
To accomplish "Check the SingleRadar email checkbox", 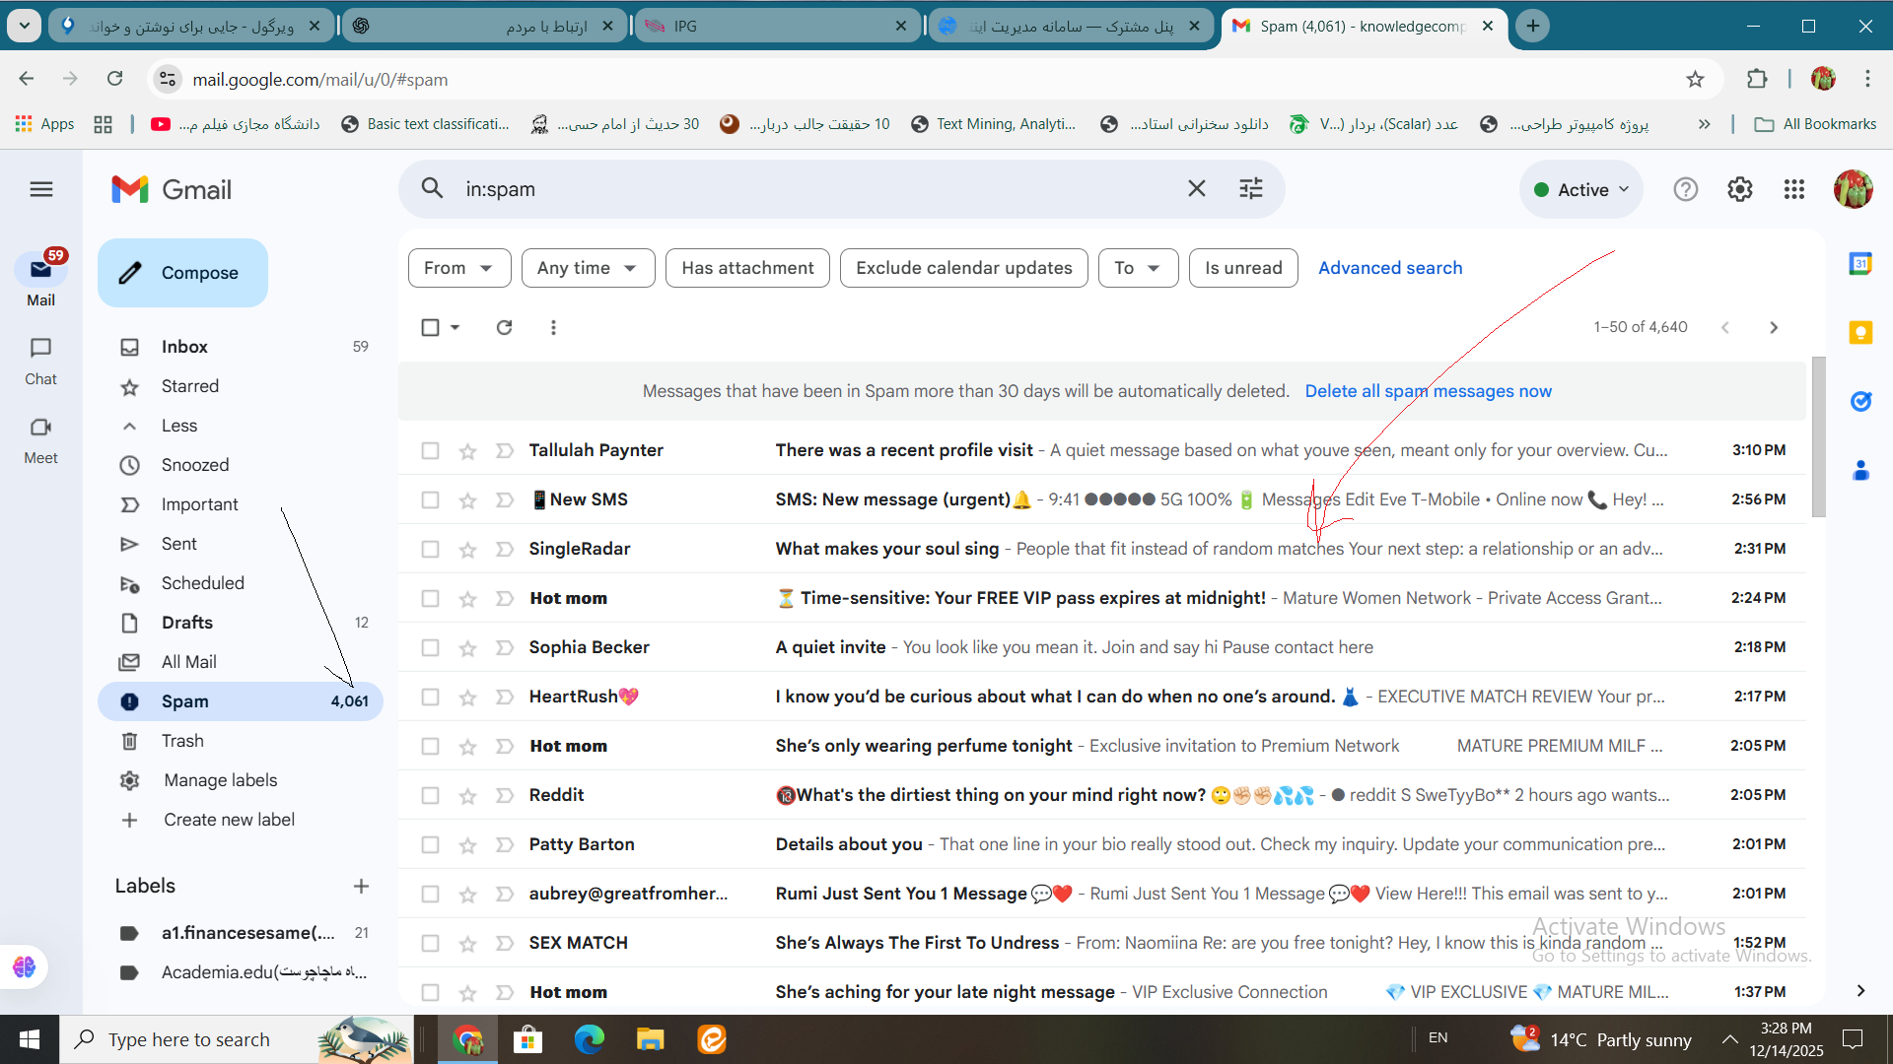I will [430, 549].
